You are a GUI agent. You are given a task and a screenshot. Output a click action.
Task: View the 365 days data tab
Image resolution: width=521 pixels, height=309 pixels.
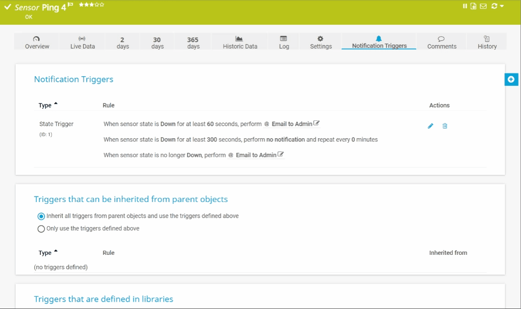tap(193, 42)
